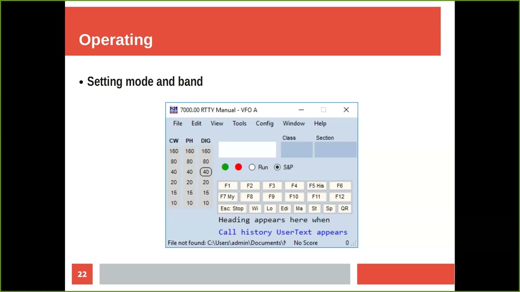This screenshot has width=520, height=292.
Task: Select 15 in the DIG column
Action: (206, 193)
